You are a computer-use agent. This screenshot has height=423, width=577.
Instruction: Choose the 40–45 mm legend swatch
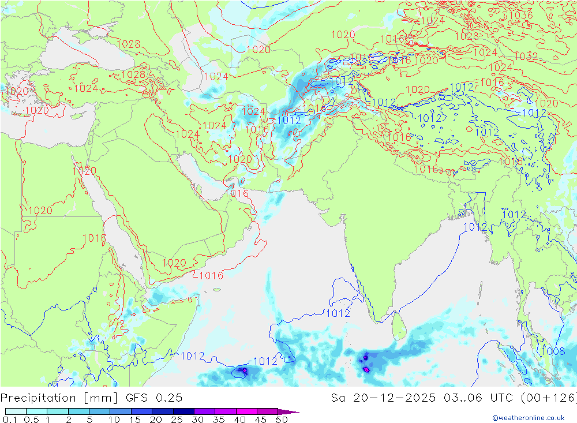pyautogui.click(x=246, y=411)
